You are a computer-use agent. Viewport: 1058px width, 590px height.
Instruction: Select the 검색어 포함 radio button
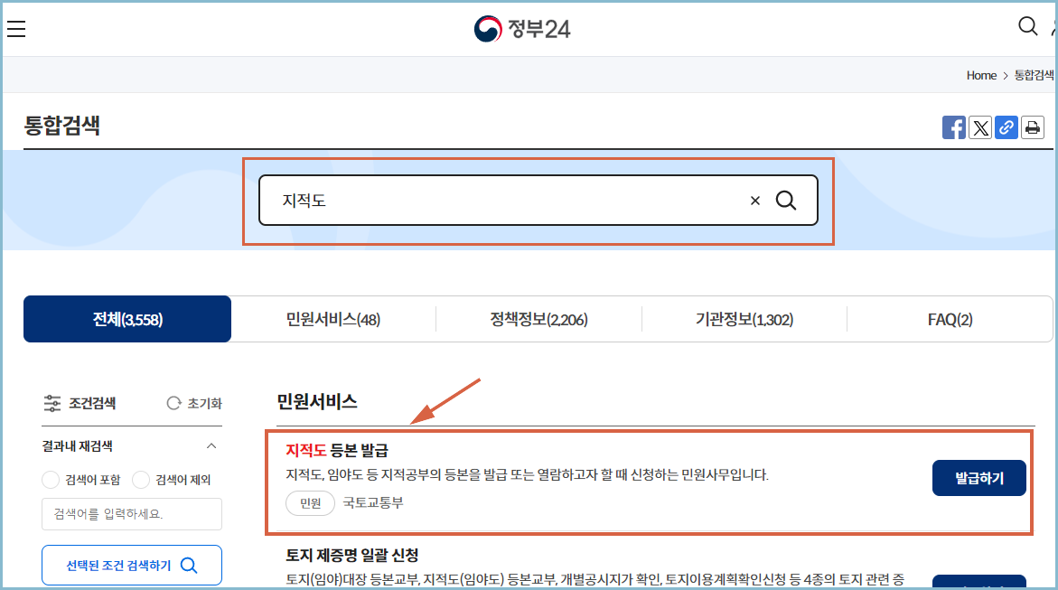(51, 480)
